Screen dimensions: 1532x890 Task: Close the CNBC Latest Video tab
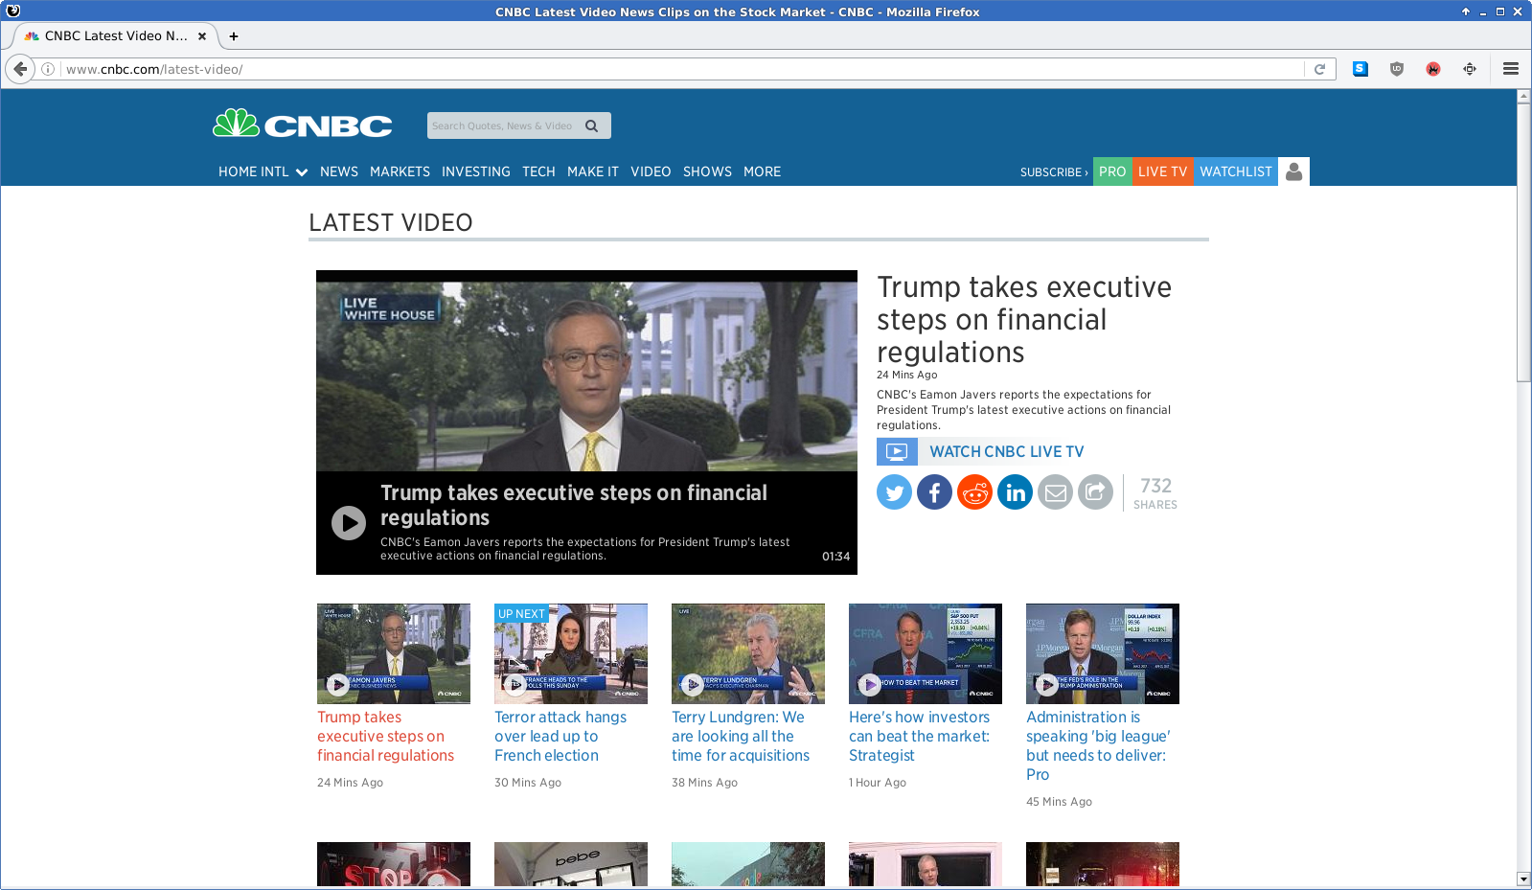point(202,36)
